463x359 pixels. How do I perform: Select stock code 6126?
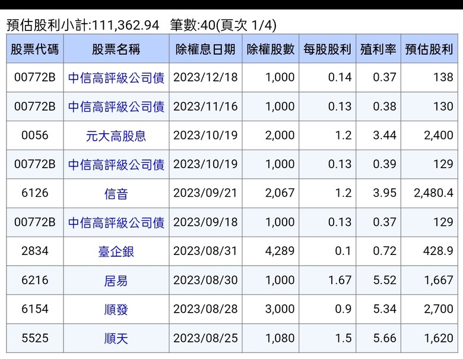[35, 193]
